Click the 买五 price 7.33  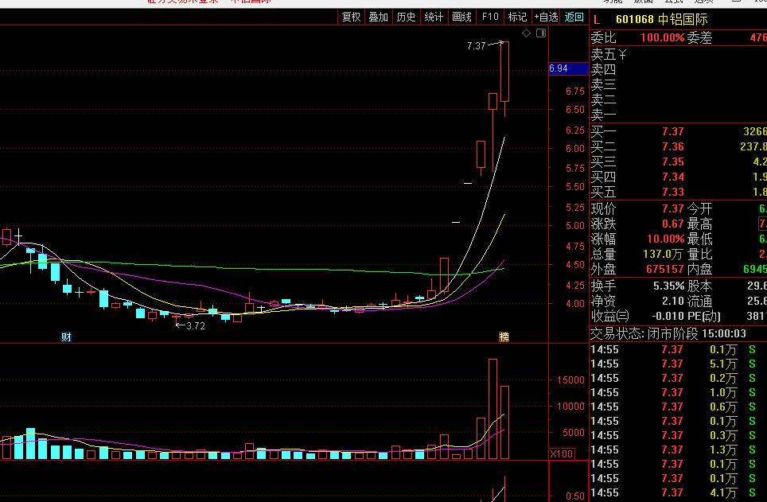coord(672,193)
